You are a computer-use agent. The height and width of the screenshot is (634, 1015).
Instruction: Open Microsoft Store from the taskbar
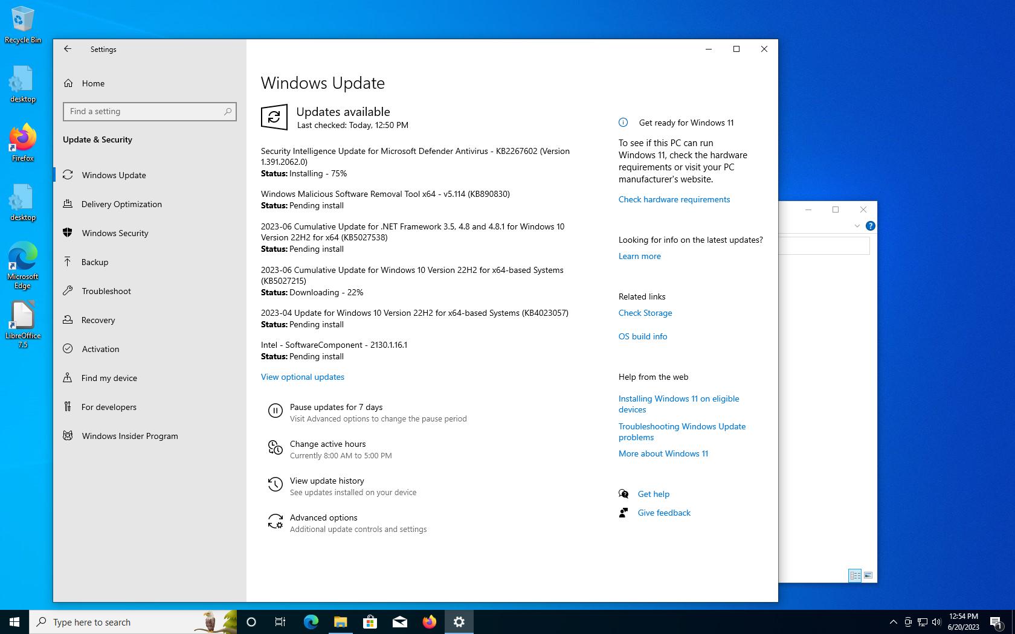370,622
